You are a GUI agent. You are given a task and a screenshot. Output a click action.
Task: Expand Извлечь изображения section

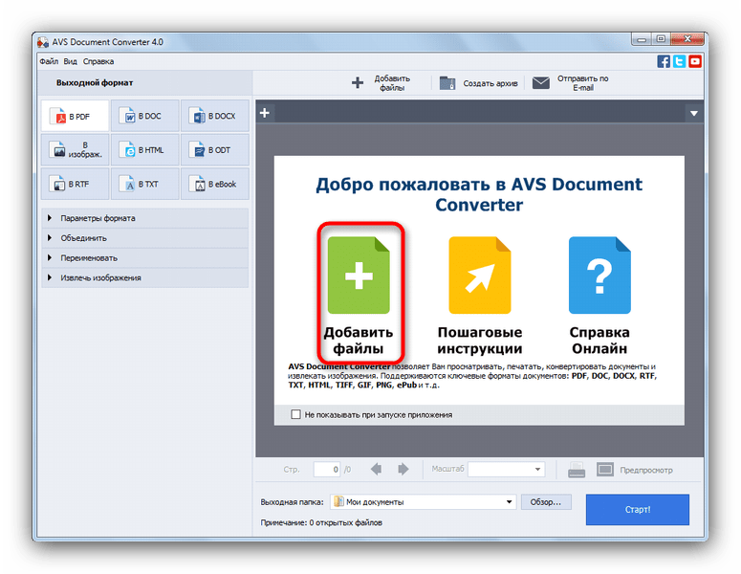tap(100, 277)
